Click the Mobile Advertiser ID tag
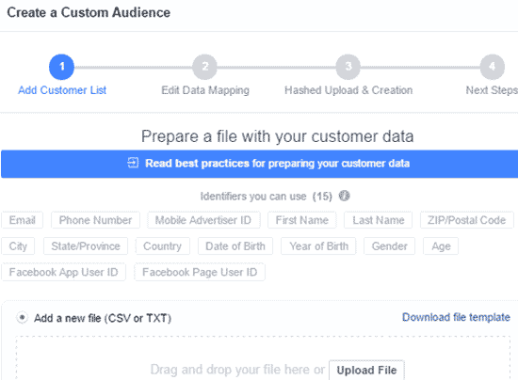This screenshot has height=380, width=518. tap(203, 220)
